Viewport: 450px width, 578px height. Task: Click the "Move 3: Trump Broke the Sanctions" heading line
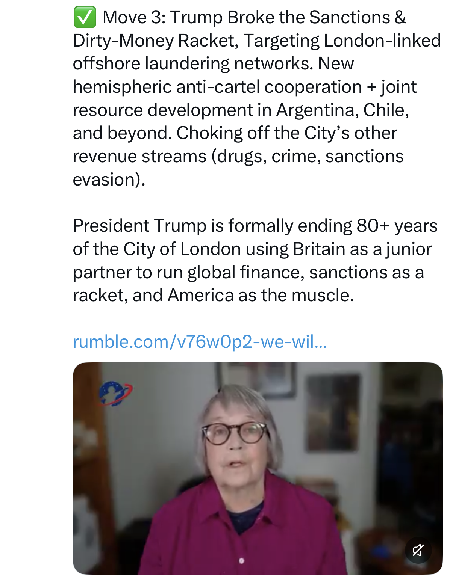tap(254, 18)
